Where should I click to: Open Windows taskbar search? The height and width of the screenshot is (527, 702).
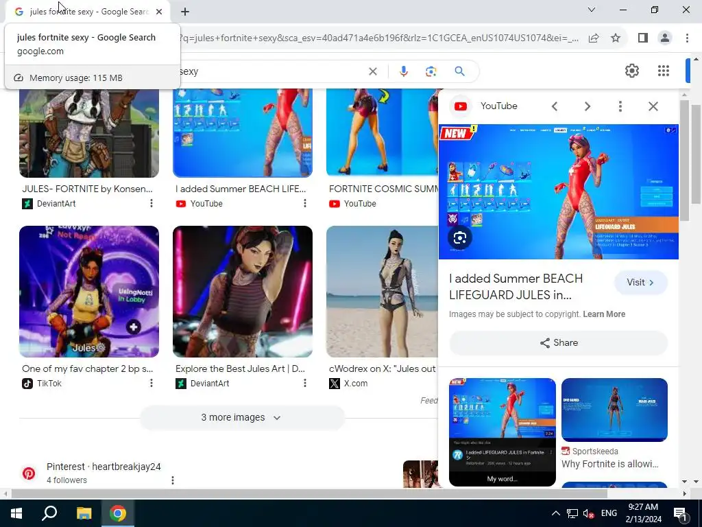point(49,513)
